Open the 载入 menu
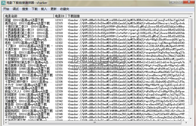The image size is (196, 126). point(44,9)
